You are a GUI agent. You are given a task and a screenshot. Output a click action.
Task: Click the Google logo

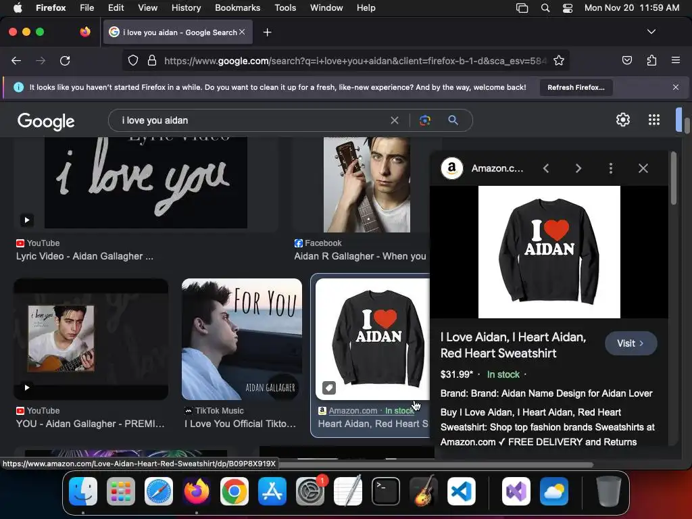tap(46, 121)
